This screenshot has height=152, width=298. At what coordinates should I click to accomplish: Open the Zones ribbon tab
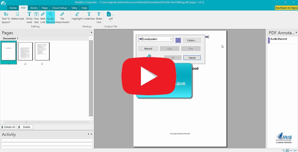click(34, 8)
